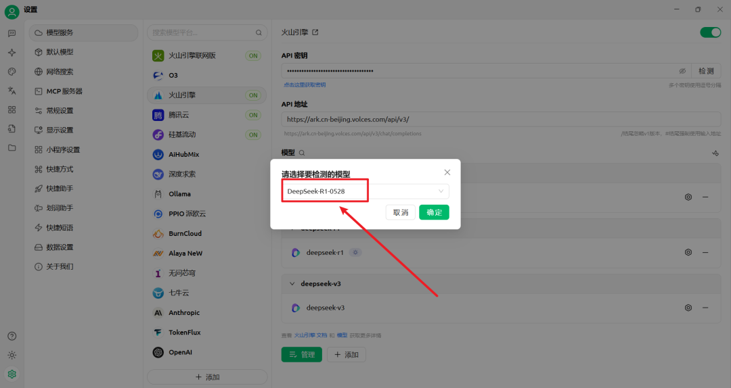This screenshot has width=731, height=388.
Task: Open 常规设置 settings section
Action: tap(83, 111)
